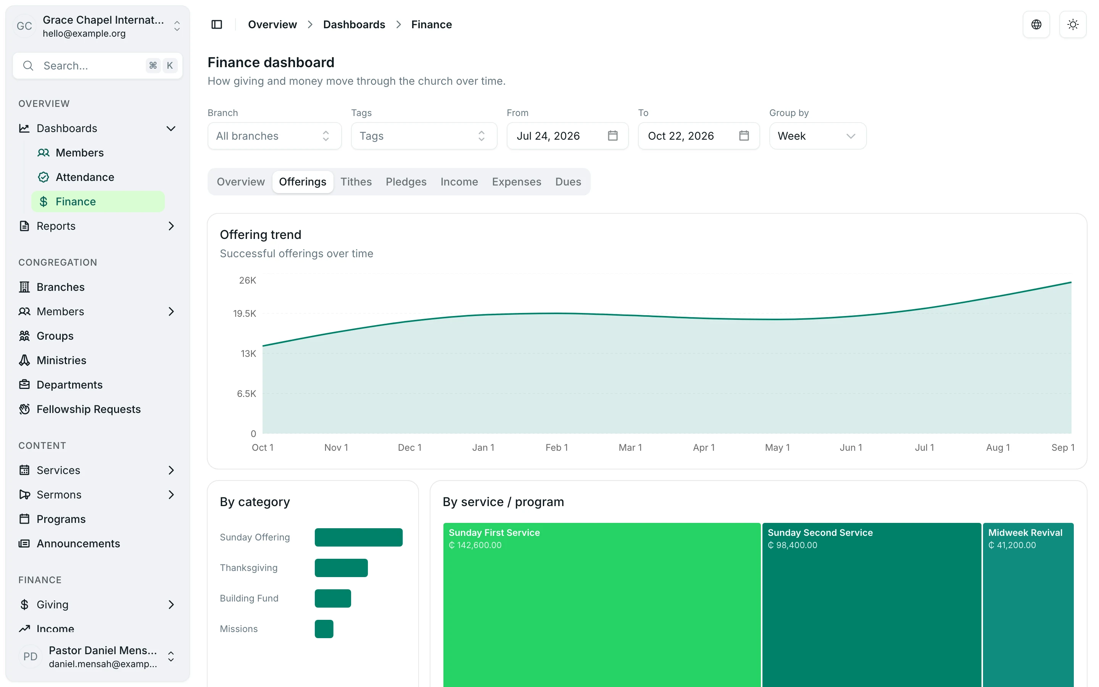
Task: Switch to the Tithes tab
Action: 356,182
